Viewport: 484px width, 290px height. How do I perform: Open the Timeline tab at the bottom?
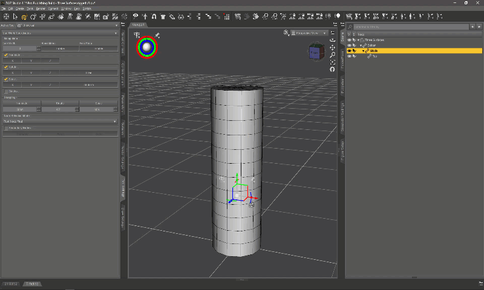pyautogui.click(x=32, y=284)
